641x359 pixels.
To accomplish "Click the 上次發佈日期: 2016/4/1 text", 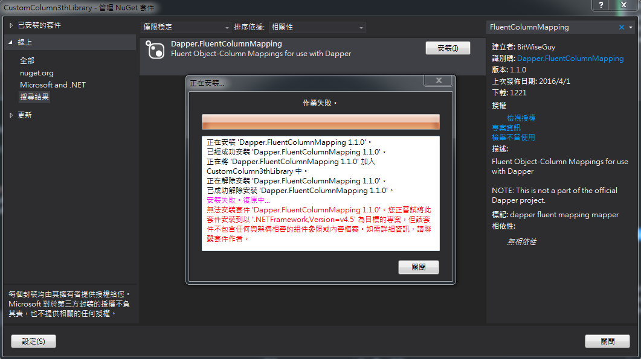I will coord(530,81).
